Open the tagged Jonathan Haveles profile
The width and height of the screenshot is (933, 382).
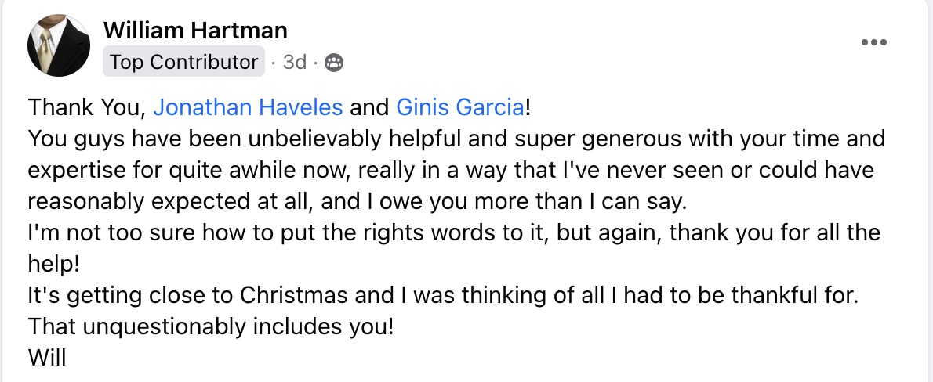coord(248,106)
